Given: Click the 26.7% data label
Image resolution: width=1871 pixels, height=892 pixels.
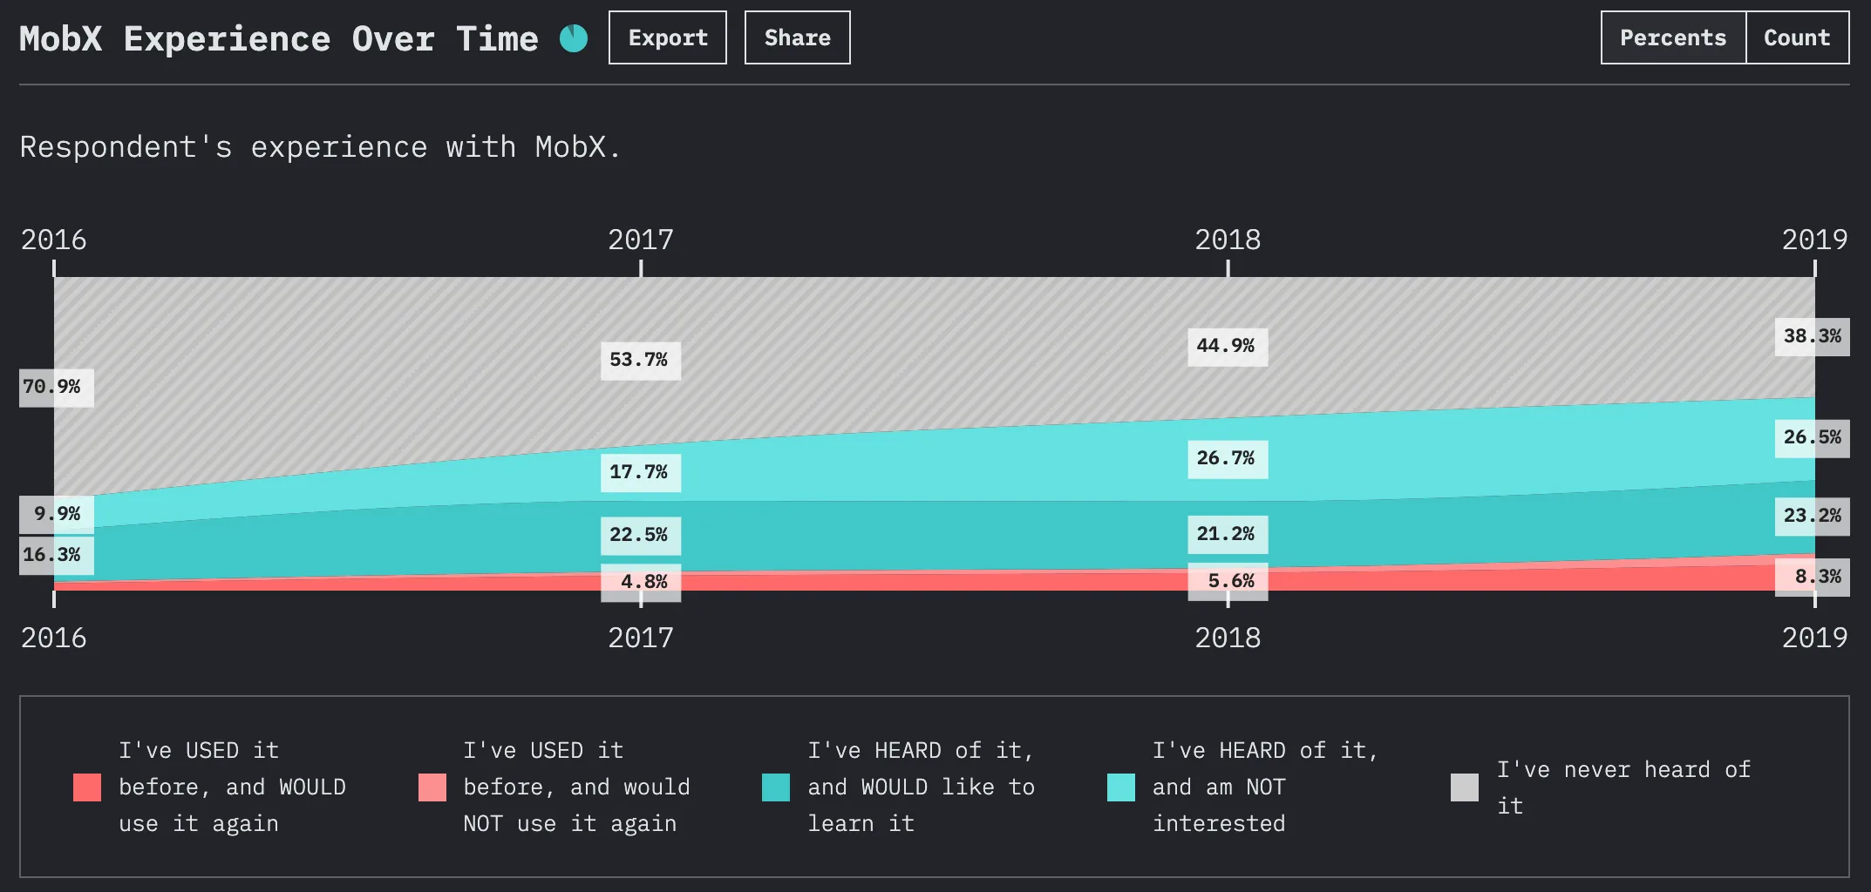Looking at the screenshot, I should [x=1228, y=459].
